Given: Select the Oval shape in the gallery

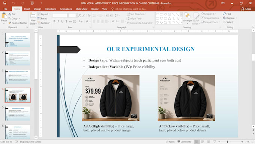Looking at the screenshot, I should (165, 14).
